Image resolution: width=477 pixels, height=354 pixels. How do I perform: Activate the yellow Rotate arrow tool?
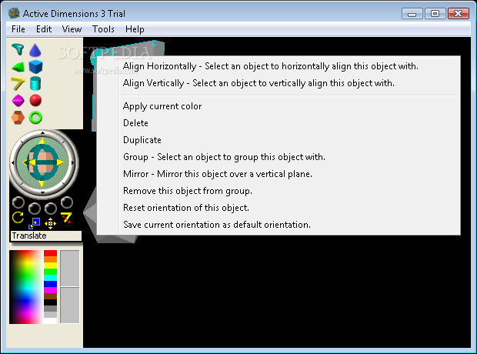pyautogui.click(x=18, y=217)
